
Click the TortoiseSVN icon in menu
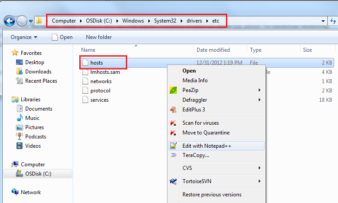(173, 181)
